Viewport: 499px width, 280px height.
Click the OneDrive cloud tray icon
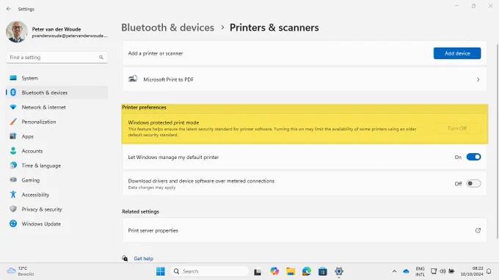406,271
